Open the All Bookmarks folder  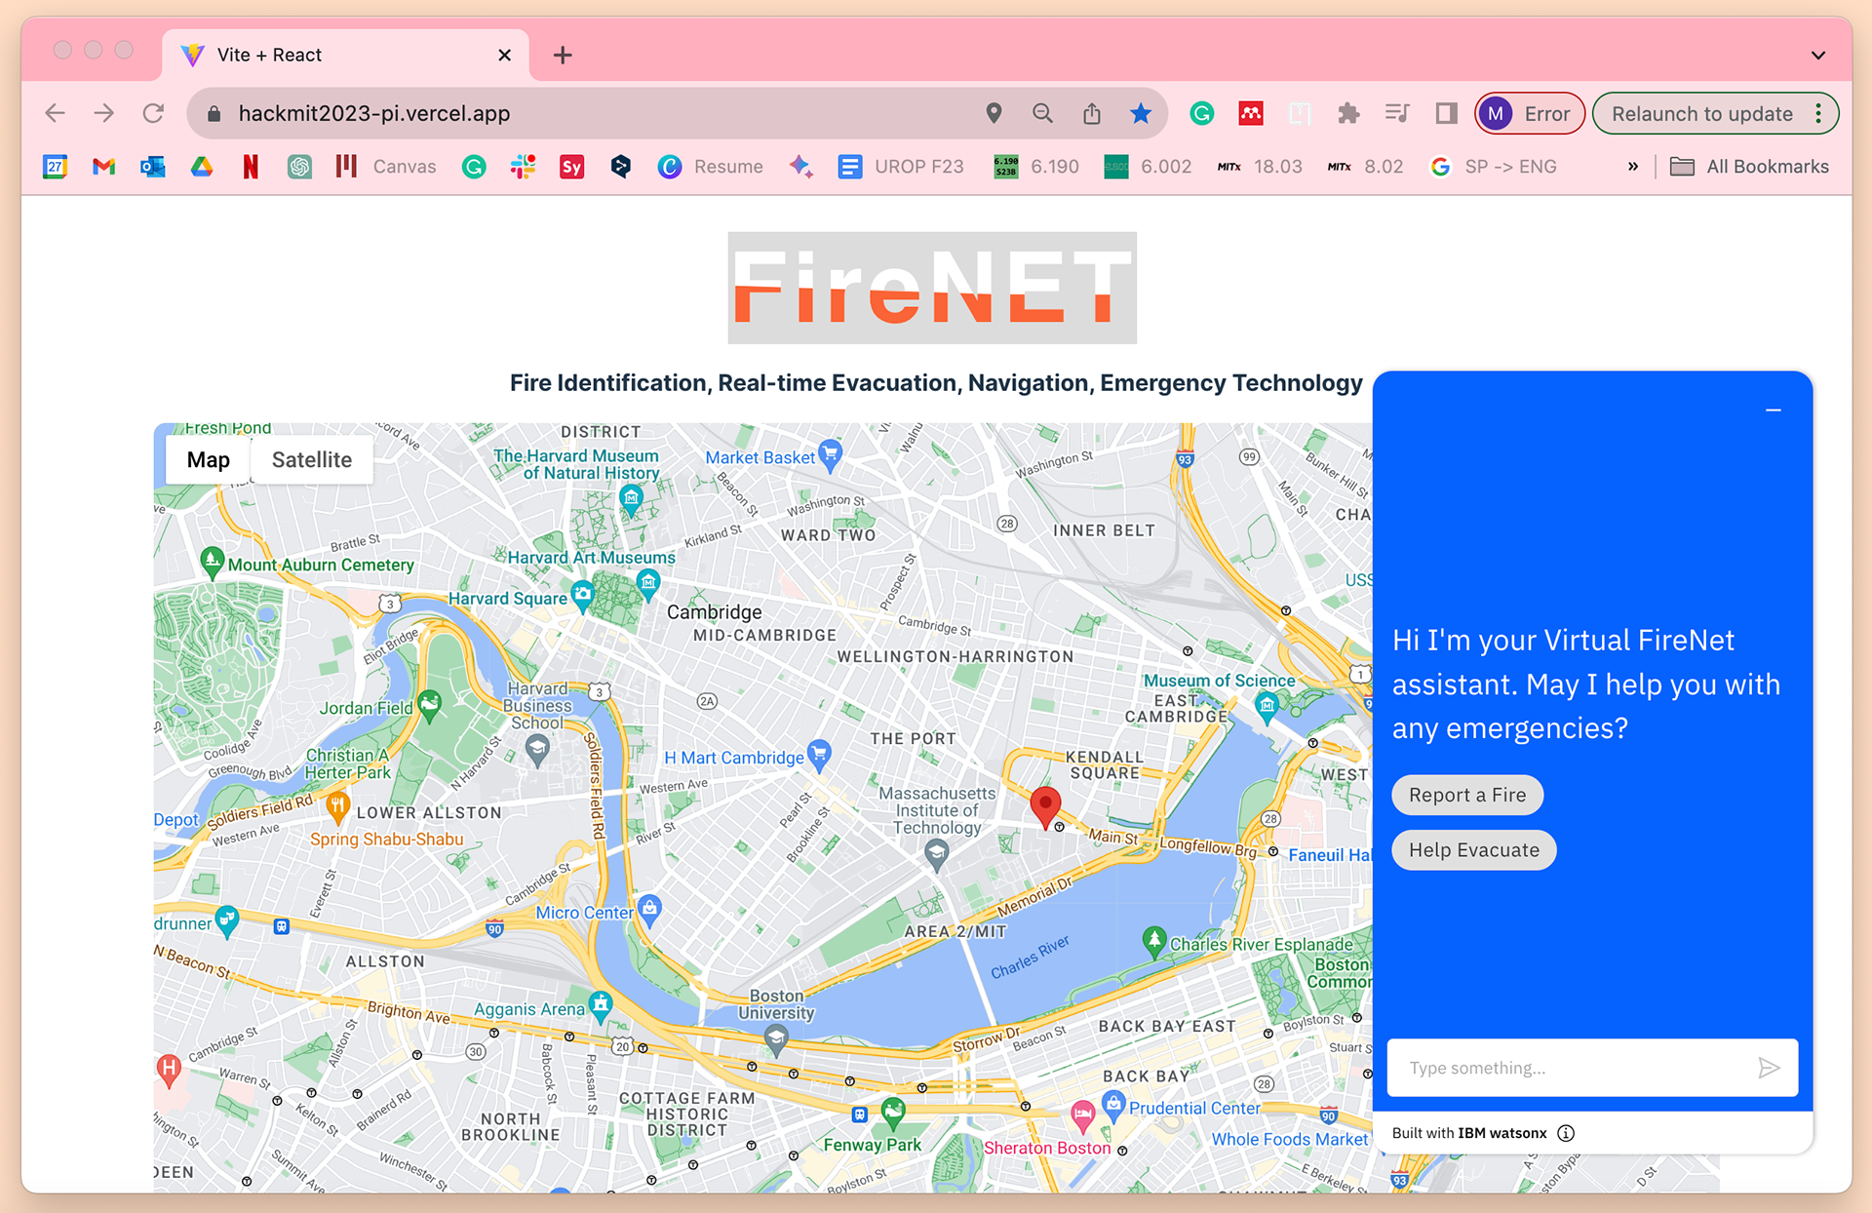[x=1749, y=167]
